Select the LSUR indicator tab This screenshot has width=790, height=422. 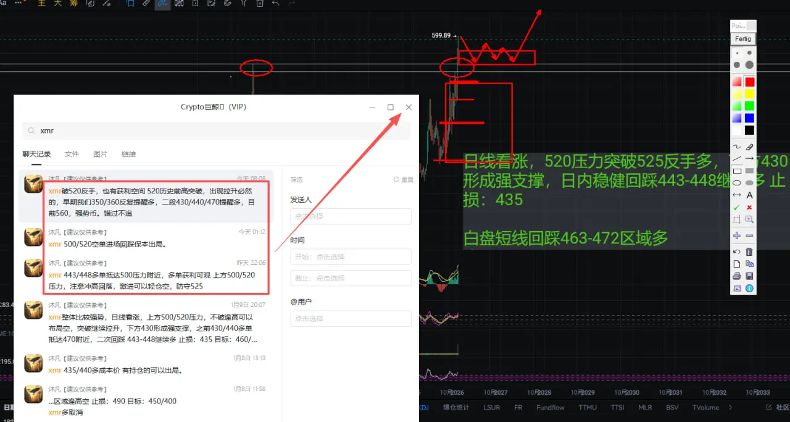[x=492, y=408]
